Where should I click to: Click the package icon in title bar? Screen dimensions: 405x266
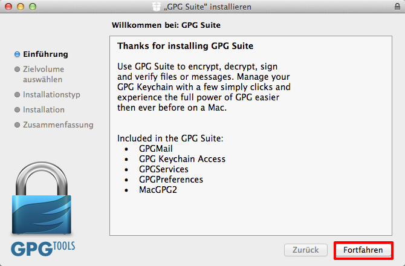coord(157,7)
